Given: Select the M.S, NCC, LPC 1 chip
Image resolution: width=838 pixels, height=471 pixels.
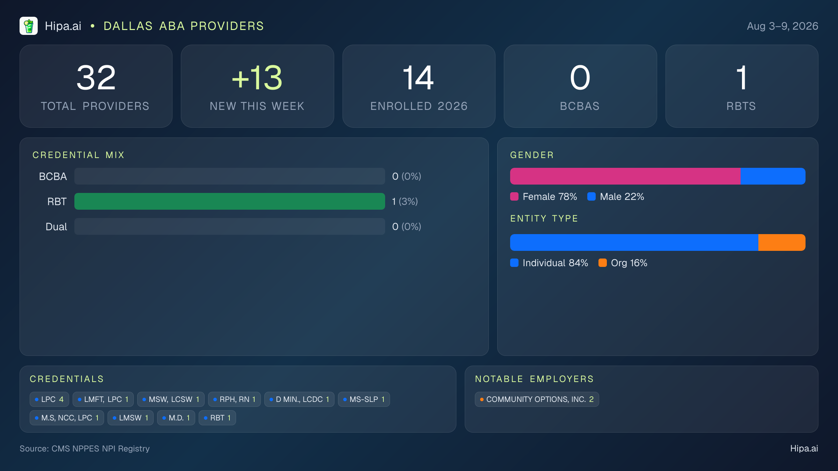Looking at the screenshot, I should point(67,418).
